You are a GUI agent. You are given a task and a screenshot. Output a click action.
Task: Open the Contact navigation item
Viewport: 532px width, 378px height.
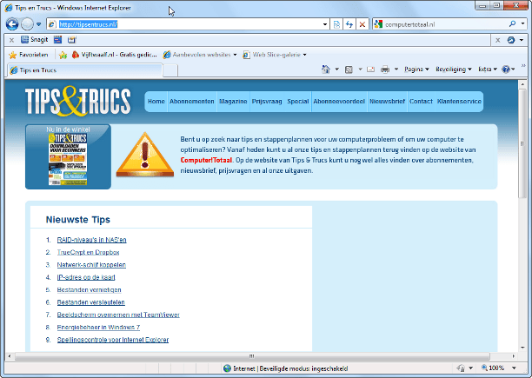[421, 102]
